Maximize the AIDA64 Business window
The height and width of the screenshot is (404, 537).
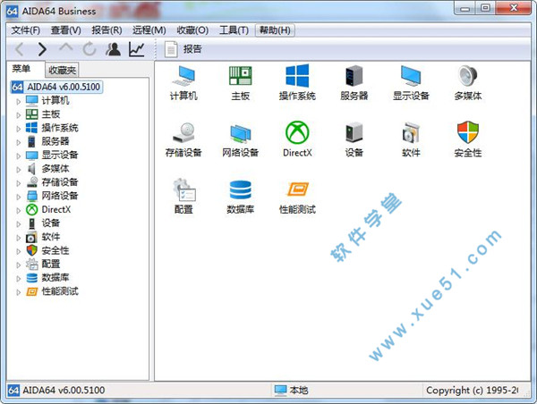pyautogui.click(x=485, y=8)
